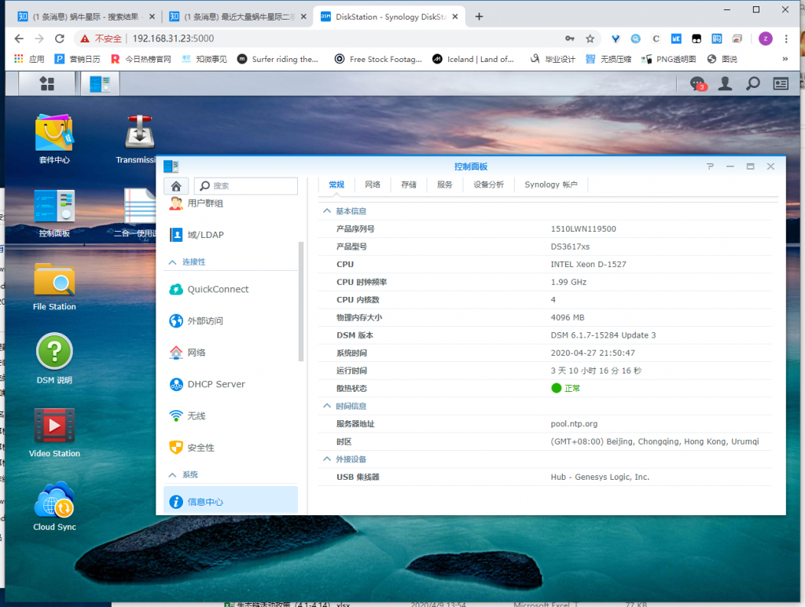Collapse the 时间信息 section
This screenshot has width=805, height=607.
[x=326, y=405]
